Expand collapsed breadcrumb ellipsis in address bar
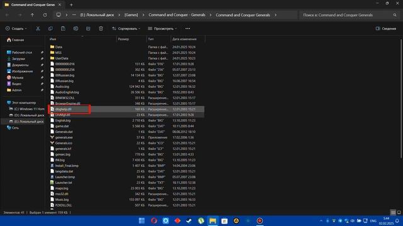403x226 pixels. click(74, 15)
